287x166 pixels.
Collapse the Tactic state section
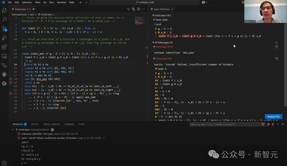tap(154, 20)
